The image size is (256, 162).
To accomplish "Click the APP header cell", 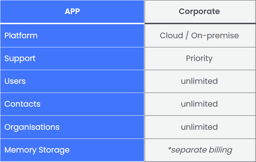I will 72,12.
